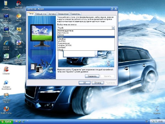This screenshot has height=124, width=165.
Task: Choose the highlighted Royale theme entry
Action: click(86, 37)
